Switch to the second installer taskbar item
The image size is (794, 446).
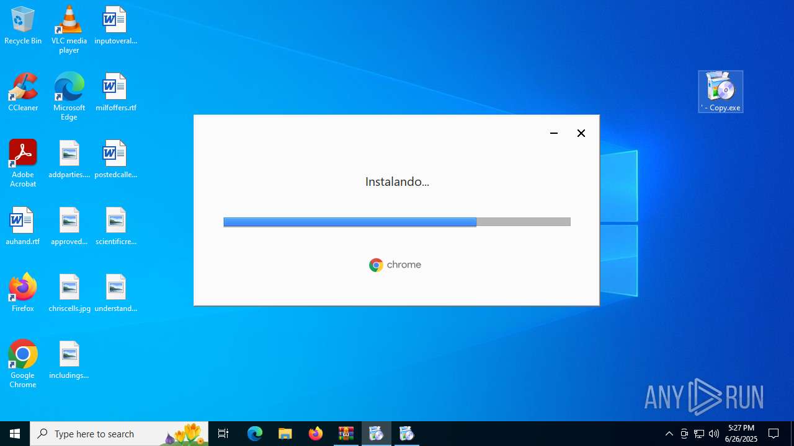(x=407, y=434)
